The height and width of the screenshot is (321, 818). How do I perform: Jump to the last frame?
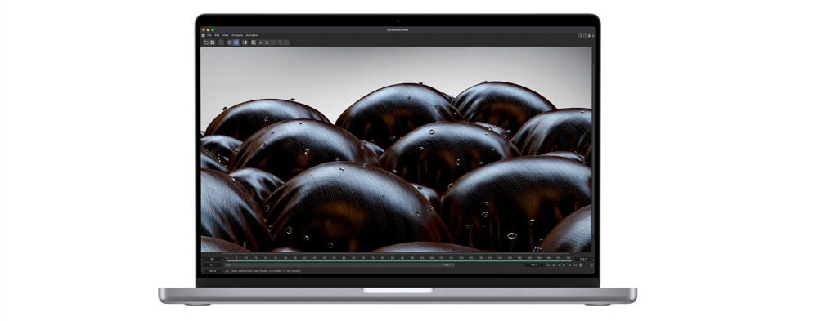[x=575, y=265]
